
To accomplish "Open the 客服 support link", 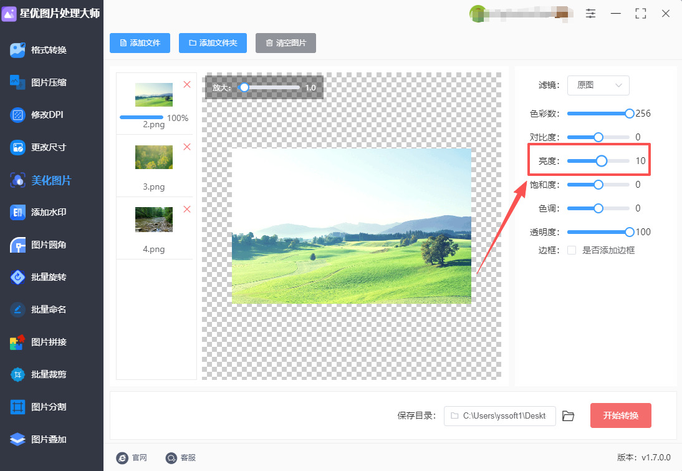I will click(x=181, y=458).
